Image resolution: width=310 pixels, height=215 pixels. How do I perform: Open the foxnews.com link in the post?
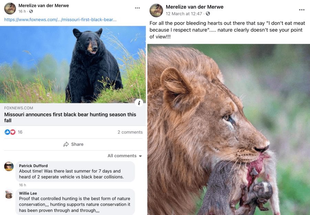click(60, 20)
